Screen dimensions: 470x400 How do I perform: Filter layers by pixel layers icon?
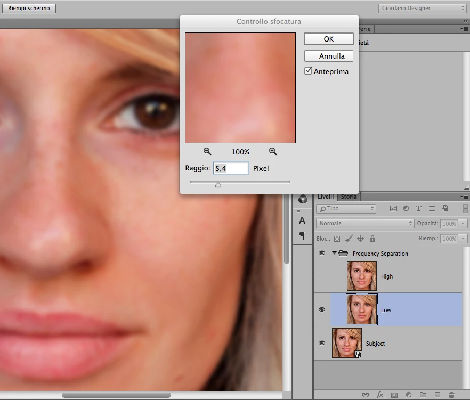393,209
